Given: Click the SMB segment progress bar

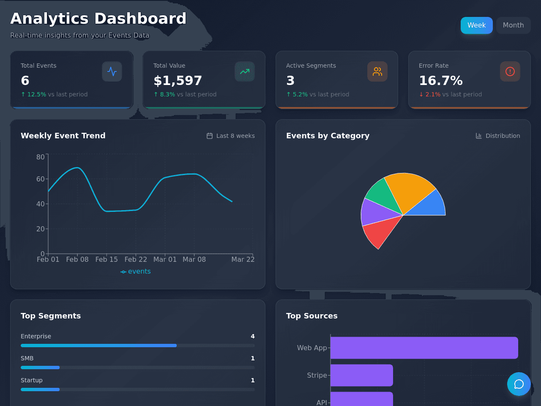Looking at the screenshot, I should [138, 368].
